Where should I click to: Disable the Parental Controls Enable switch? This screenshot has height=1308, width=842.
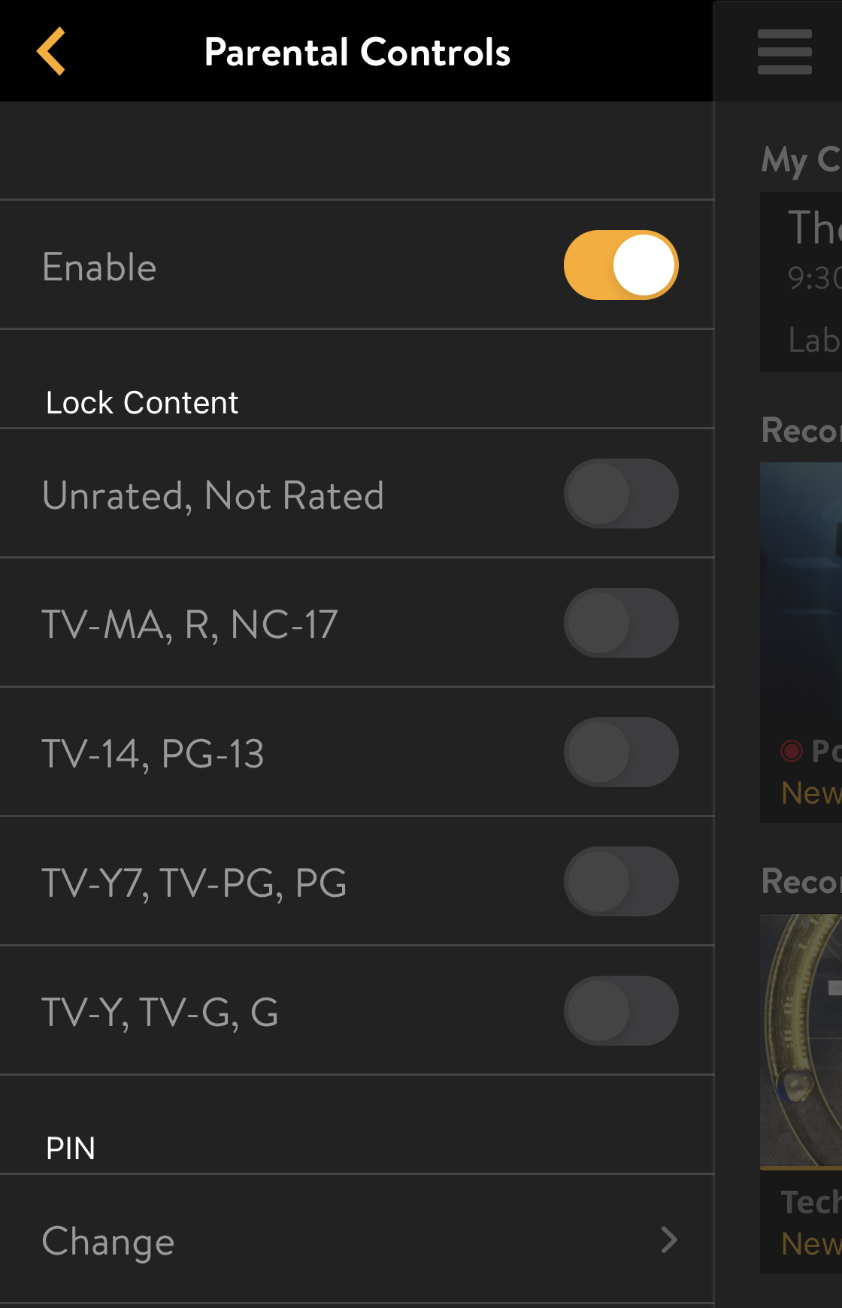click(x=621, y=265)
